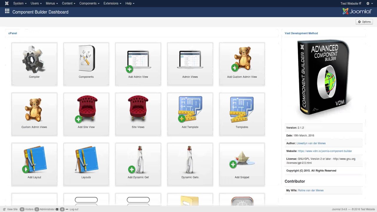Click the Add Admin View laptop icon
This screenshot has height=212, width=377.
(x=138, y=61)
